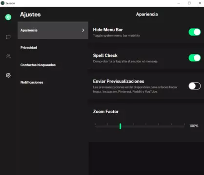The image size is (204, 175).
Task: Open the green profile avatar icon
Action: click(8, 17)
